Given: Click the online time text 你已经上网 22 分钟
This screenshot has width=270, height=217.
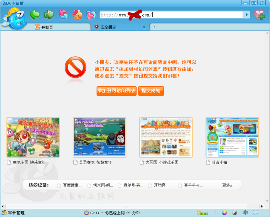Looking at the screenshot, I should pyautogui.click(x=123, y=213).
